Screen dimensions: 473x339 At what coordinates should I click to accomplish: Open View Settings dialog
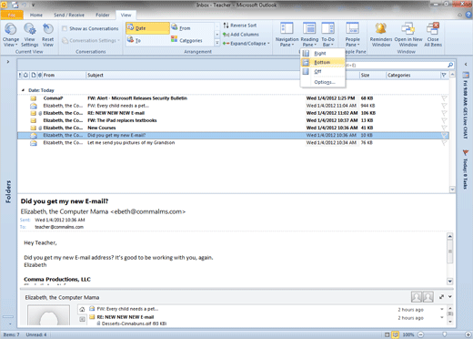click(x=29, y=36)
